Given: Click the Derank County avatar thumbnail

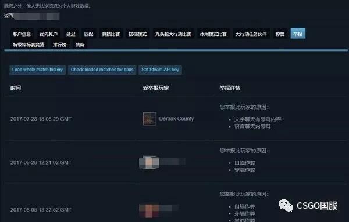Looking at the screenshot, I should 149,119.
